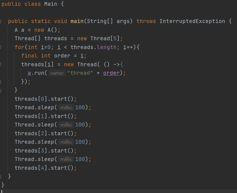Click the lambda closing "});" line
This screenshot has width=237, height=193.
coord(26,82)
